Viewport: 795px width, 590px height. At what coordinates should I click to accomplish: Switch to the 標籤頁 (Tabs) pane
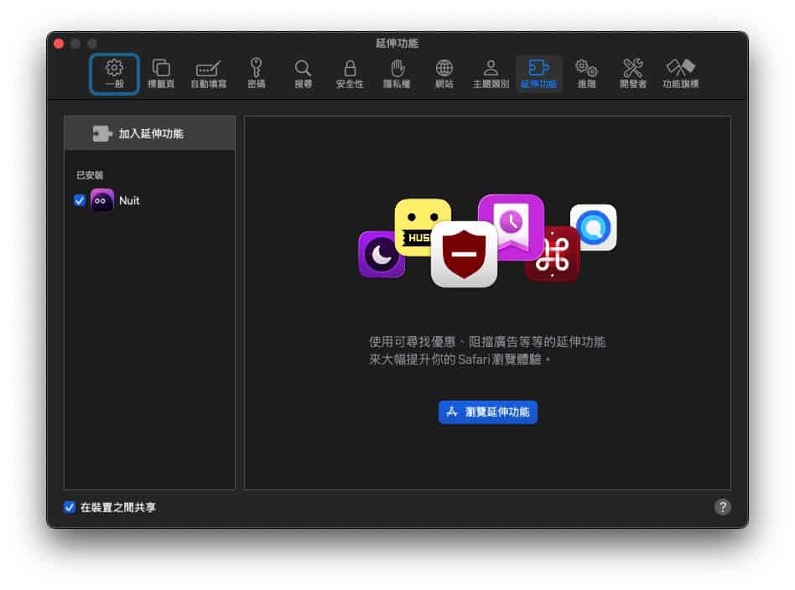point(160,74)
